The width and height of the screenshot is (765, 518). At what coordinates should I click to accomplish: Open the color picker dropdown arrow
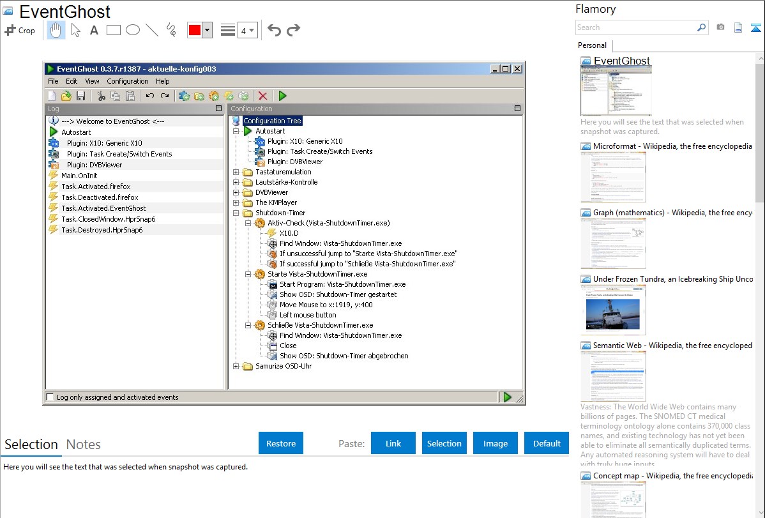click(x=207, y=30)
